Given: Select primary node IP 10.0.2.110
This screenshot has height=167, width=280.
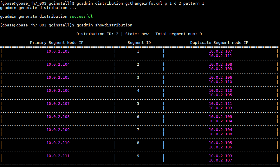Looking at the screenshot, I should 58,143.
